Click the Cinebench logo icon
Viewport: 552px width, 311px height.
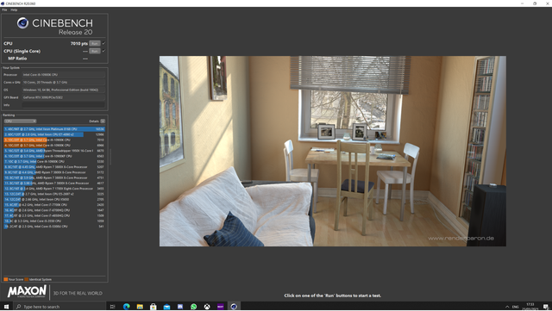(x=23, y=23)
